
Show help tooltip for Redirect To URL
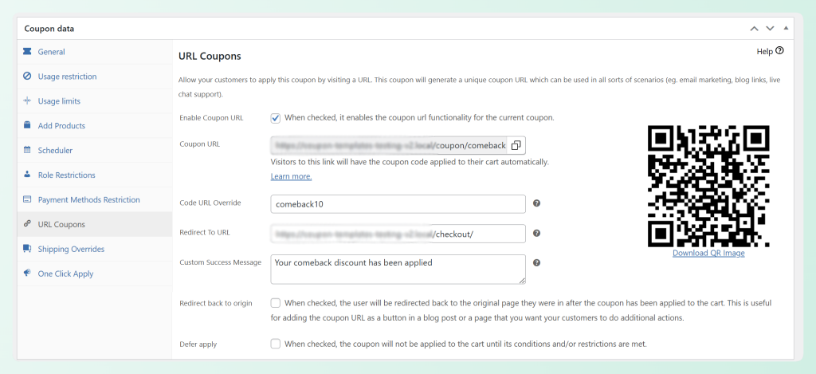coord(536,234)
